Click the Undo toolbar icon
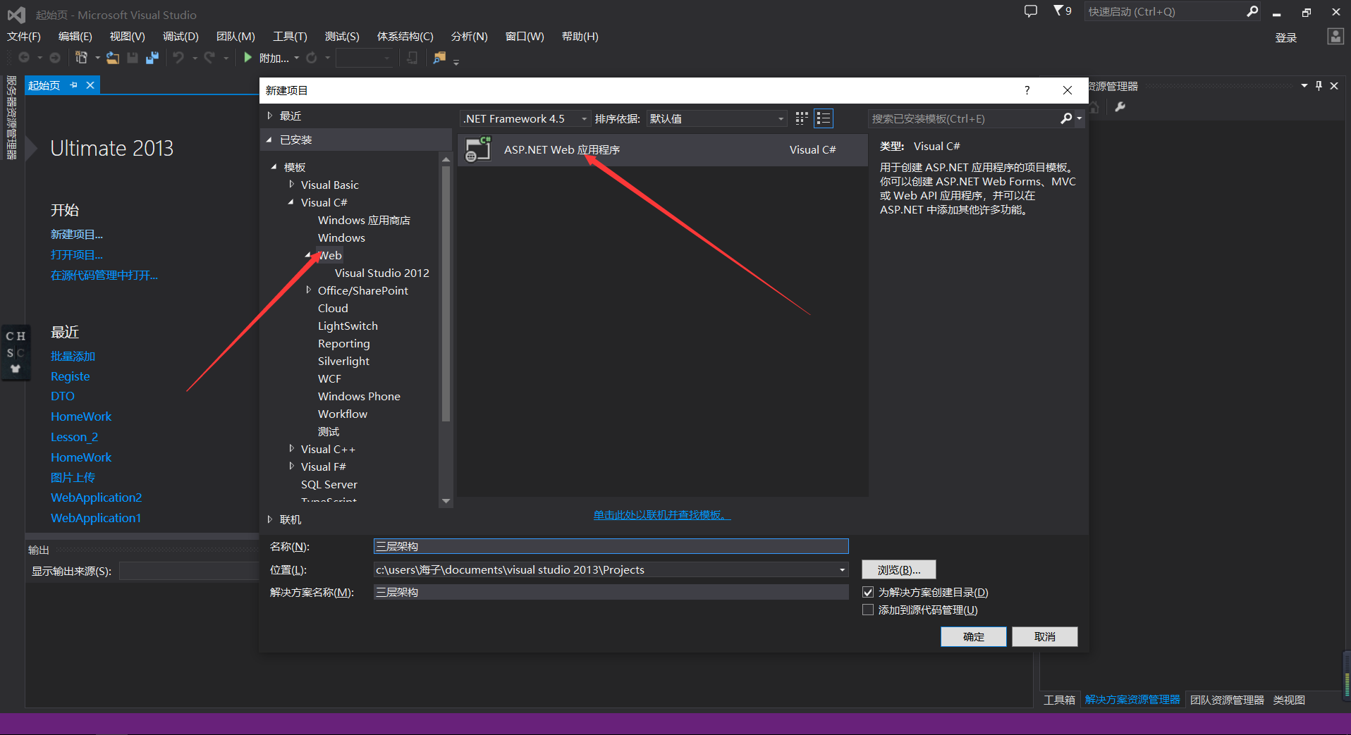The image size is (1351, 735). click(x=180, y=58)
